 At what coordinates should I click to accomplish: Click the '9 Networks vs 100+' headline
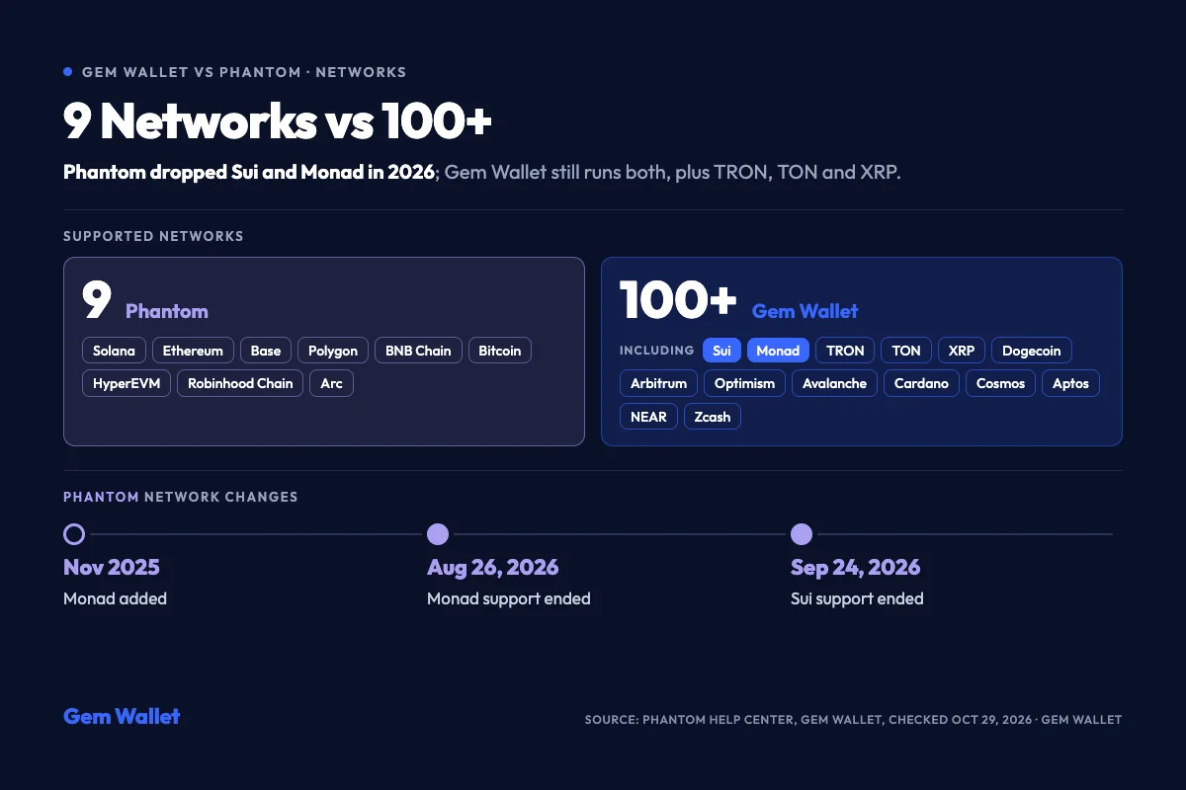click(x=278, y=121)
